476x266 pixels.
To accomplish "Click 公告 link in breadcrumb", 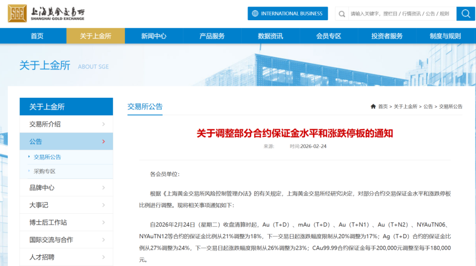I will pos(428,107).
